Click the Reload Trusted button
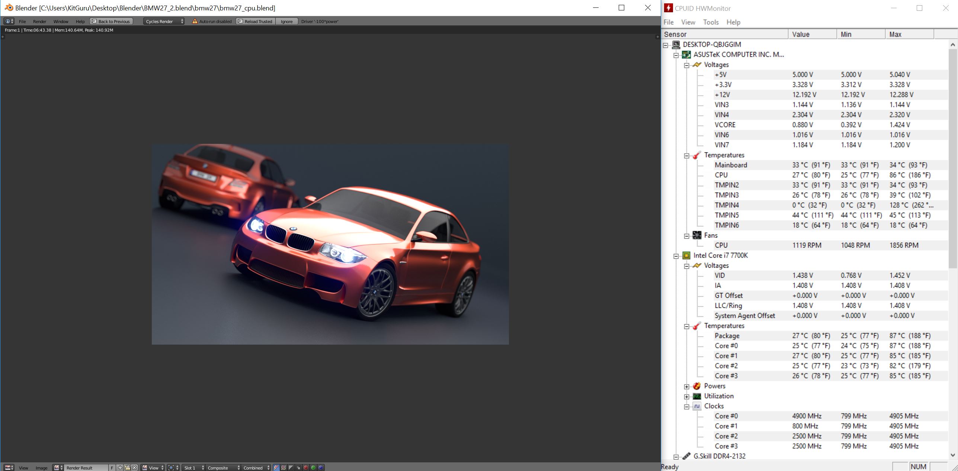Screen dimensions: 958x471 click(256, 21)
